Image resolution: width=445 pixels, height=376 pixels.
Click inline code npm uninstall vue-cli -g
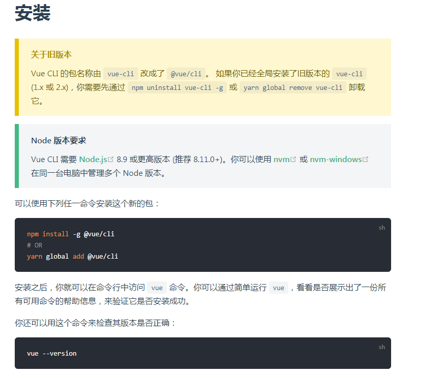tap(177, 87)
